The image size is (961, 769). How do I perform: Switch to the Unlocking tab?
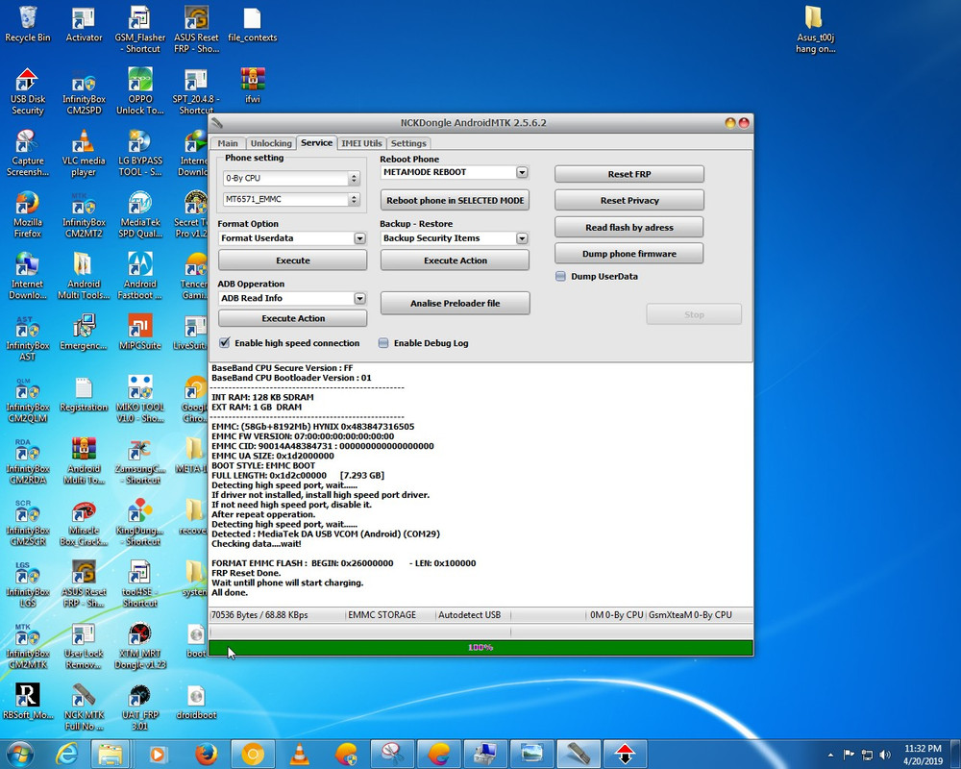(271, 143)
